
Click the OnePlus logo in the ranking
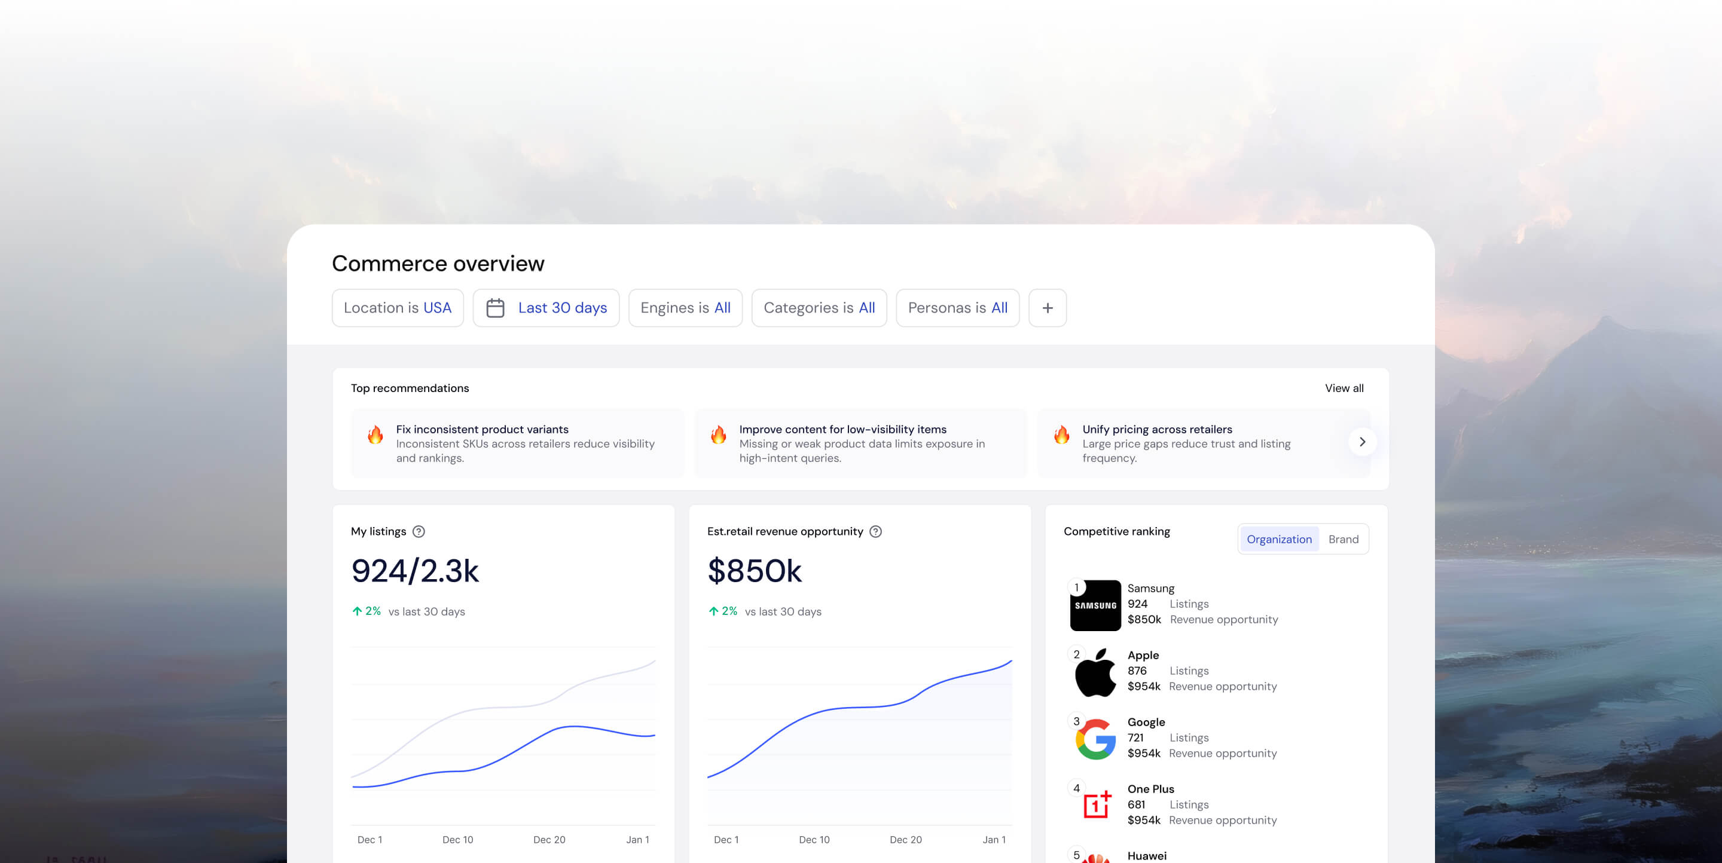(1095, 806)
